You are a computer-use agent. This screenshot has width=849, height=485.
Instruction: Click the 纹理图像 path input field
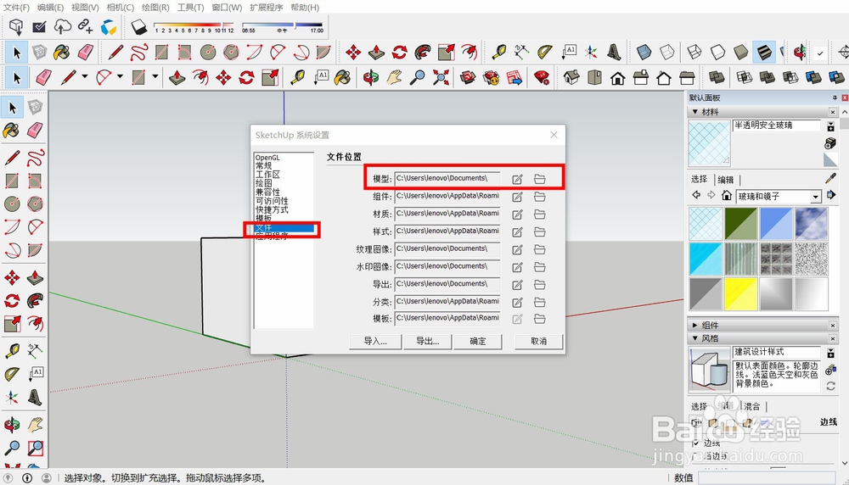pos(447,248)
